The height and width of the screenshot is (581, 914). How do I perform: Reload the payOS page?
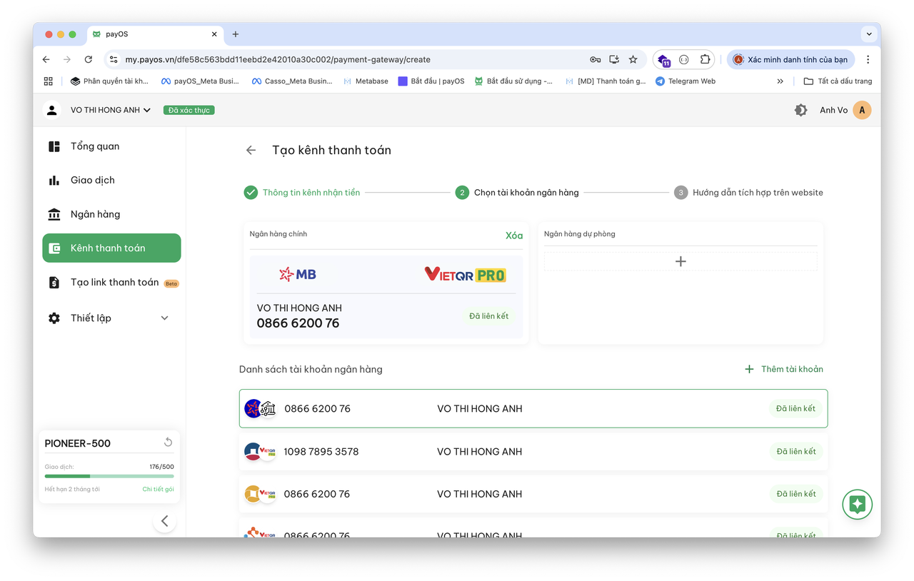pyautogui.click(x=89, y=59)
